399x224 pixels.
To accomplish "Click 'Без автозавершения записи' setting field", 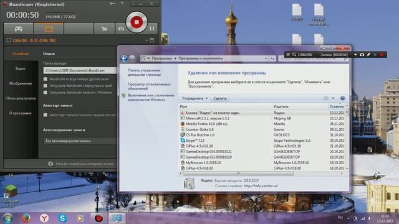I will point(80,141).
